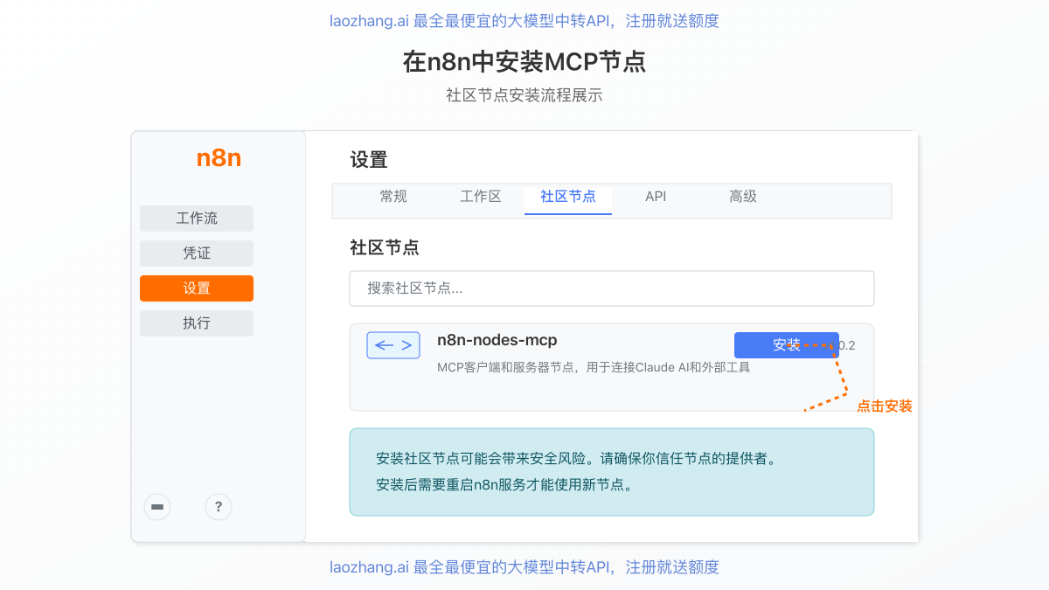Click the 社区节点安装流程展示 subtitle
Viewport: 1049px width, 590px height.
tap(524, 95)
